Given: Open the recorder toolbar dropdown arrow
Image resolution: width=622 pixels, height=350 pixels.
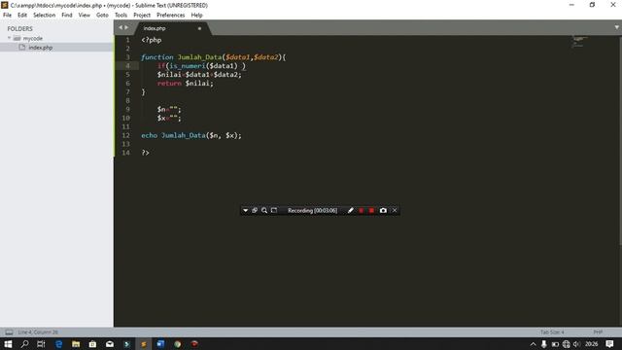Looking at the screenshot, I should tap(245, 210).
